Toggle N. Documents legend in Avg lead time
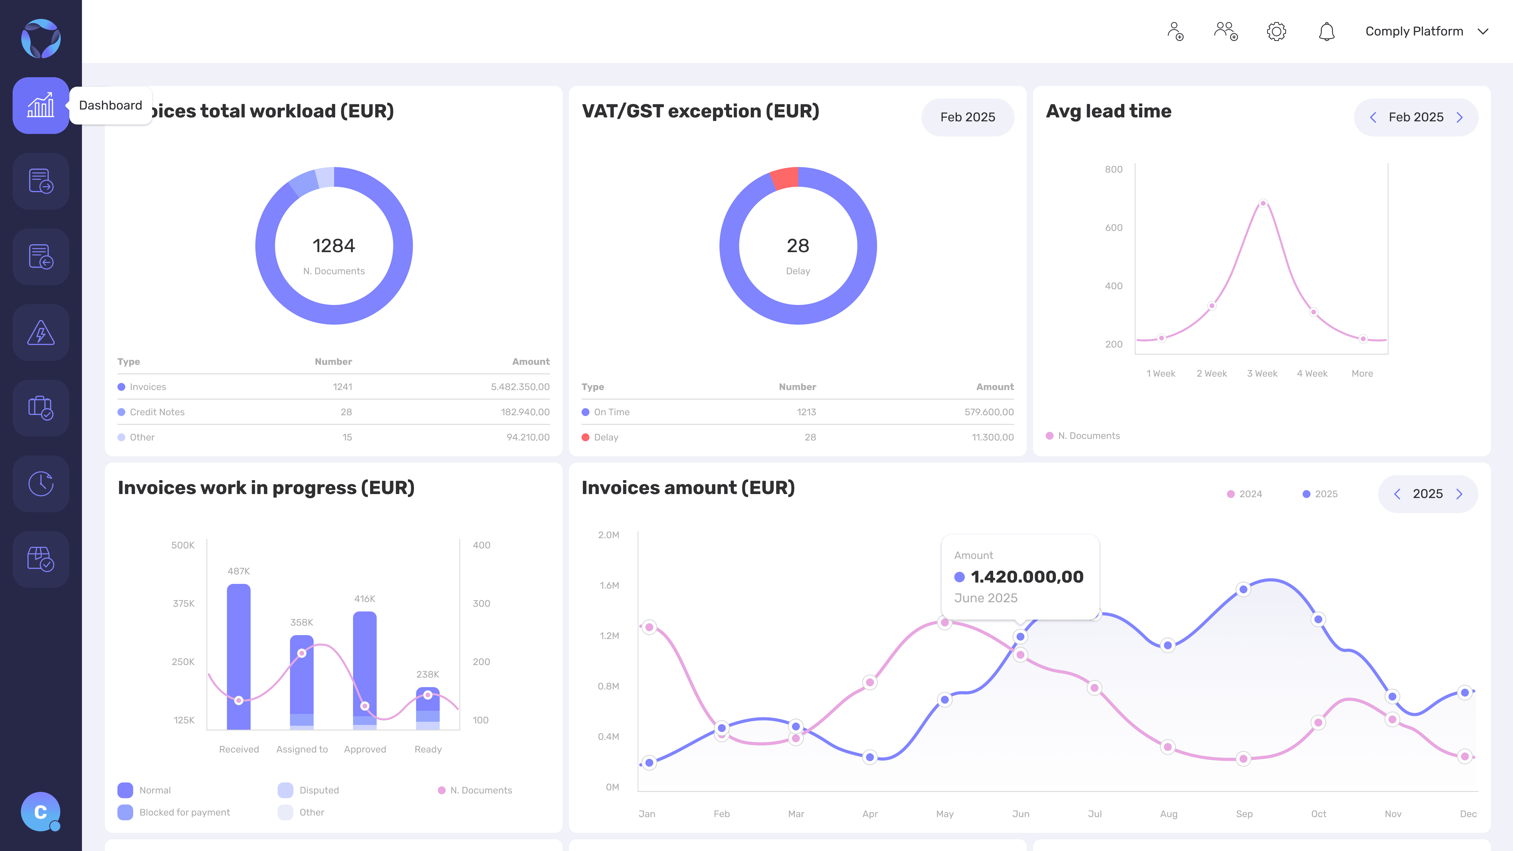The image size is (1513, 851). pos(1083,436)
